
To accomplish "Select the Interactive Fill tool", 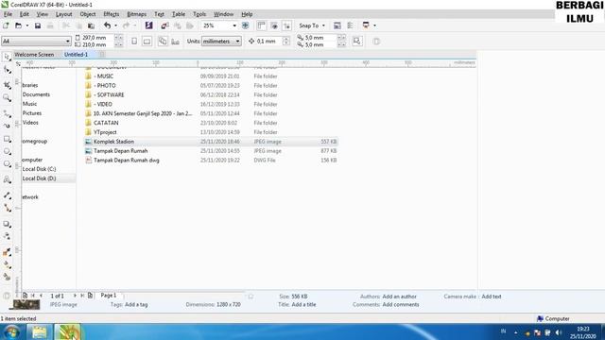I will coord(7,264).
